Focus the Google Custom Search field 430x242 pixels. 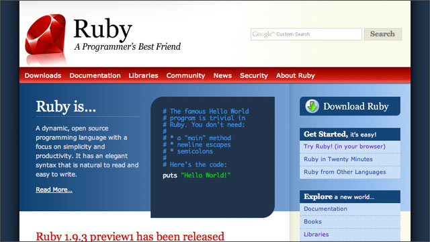pyautogui.click(x=306, y=34)
